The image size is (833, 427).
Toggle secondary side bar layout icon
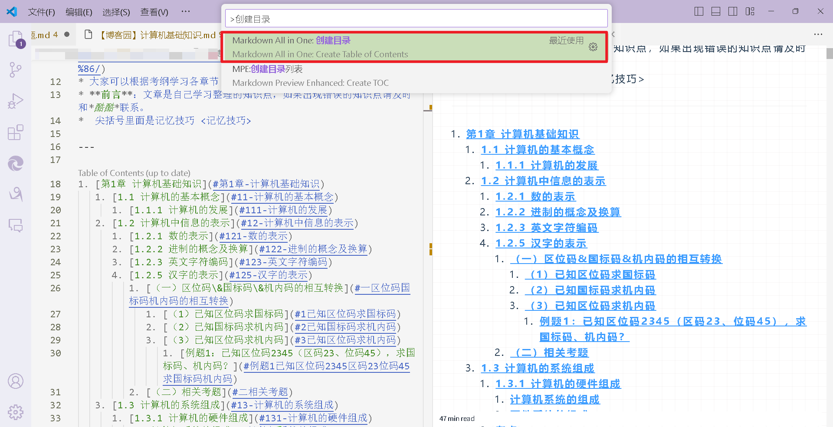733,11
